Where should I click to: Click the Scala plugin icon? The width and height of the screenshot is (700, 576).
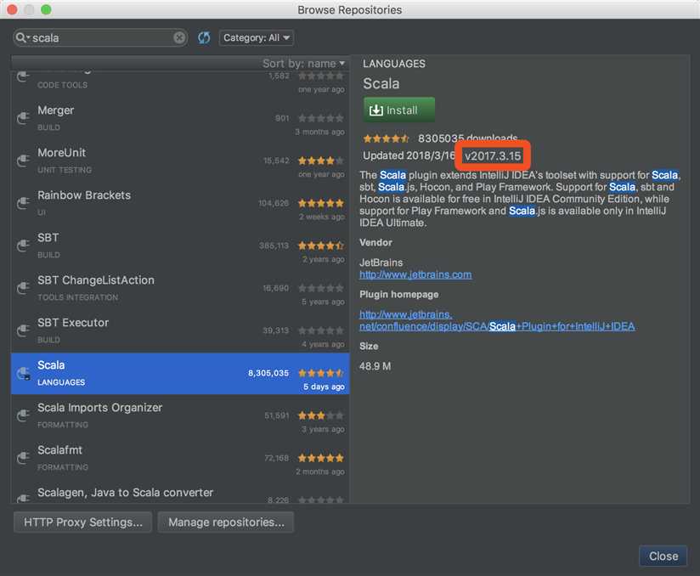(x=23, y=373)
